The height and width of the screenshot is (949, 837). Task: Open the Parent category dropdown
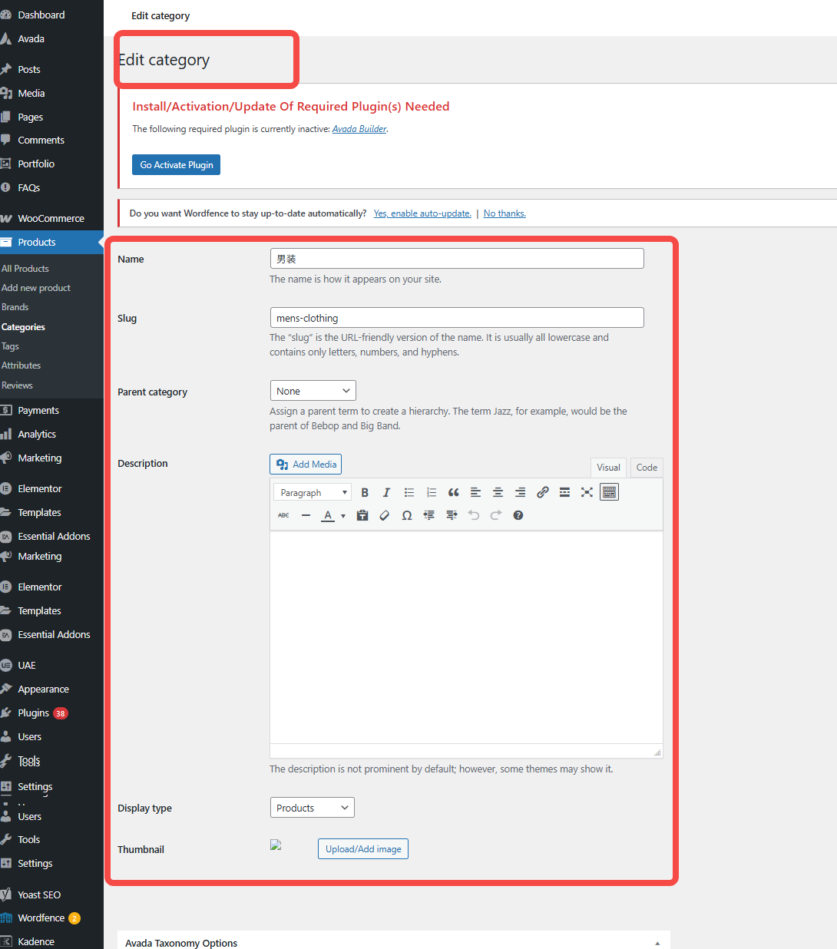313,391
